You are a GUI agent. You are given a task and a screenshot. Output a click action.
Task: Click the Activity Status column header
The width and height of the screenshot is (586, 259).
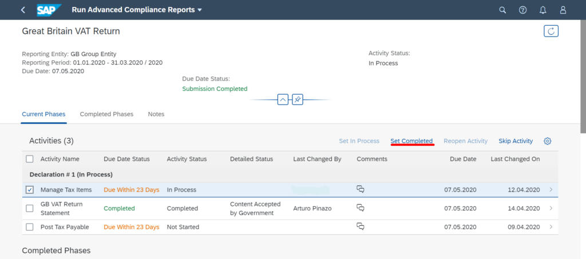coord(187,159)
